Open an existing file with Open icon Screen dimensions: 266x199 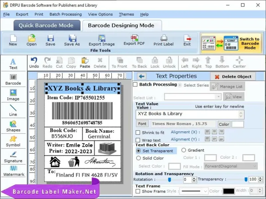[32, 40]
